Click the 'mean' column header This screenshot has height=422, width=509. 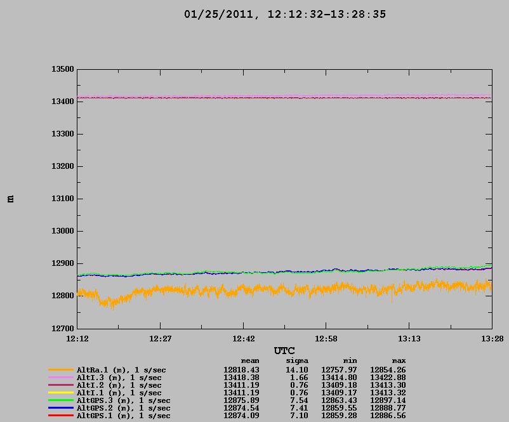tap(250, 361)
